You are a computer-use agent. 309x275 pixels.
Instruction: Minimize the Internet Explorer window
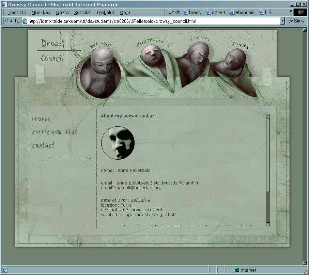click(292, 4)
